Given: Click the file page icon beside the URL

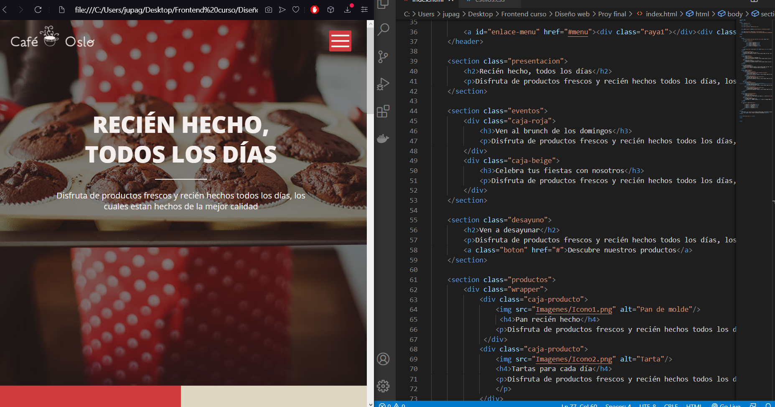Looking at the screenshot, I should [x=61, y=10].
